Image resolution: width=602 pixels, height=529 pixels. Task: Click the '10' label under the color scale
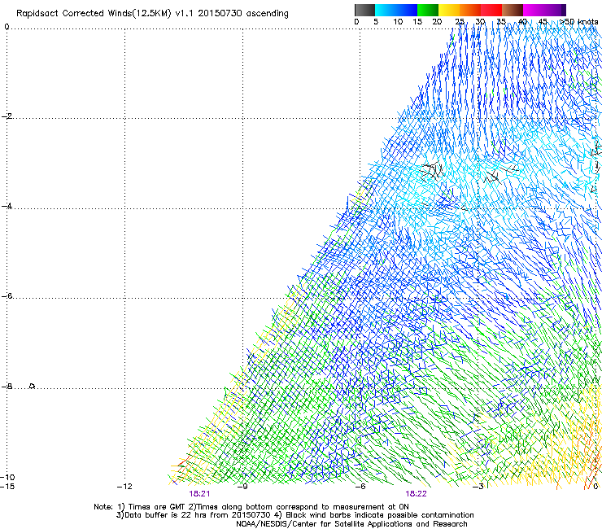(398, 22)
